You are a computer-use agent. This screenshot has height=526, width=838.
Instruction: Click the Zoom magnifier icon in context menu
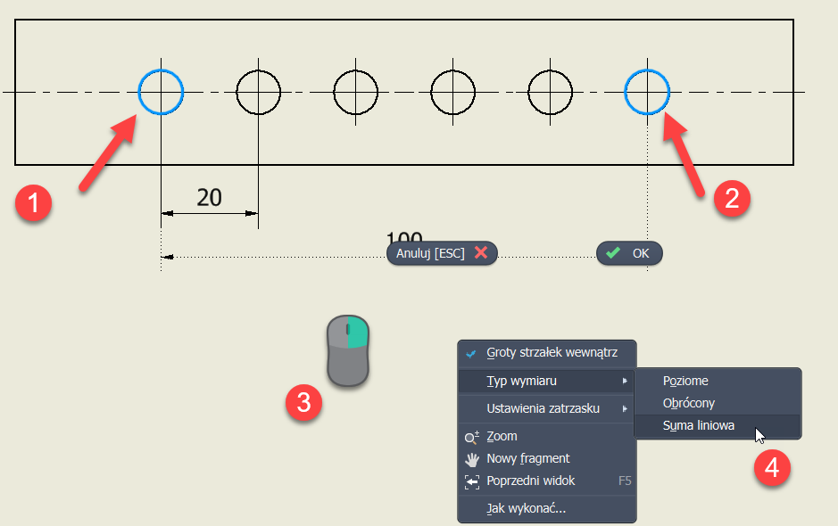pyautogui.click(x=472, y=437)
